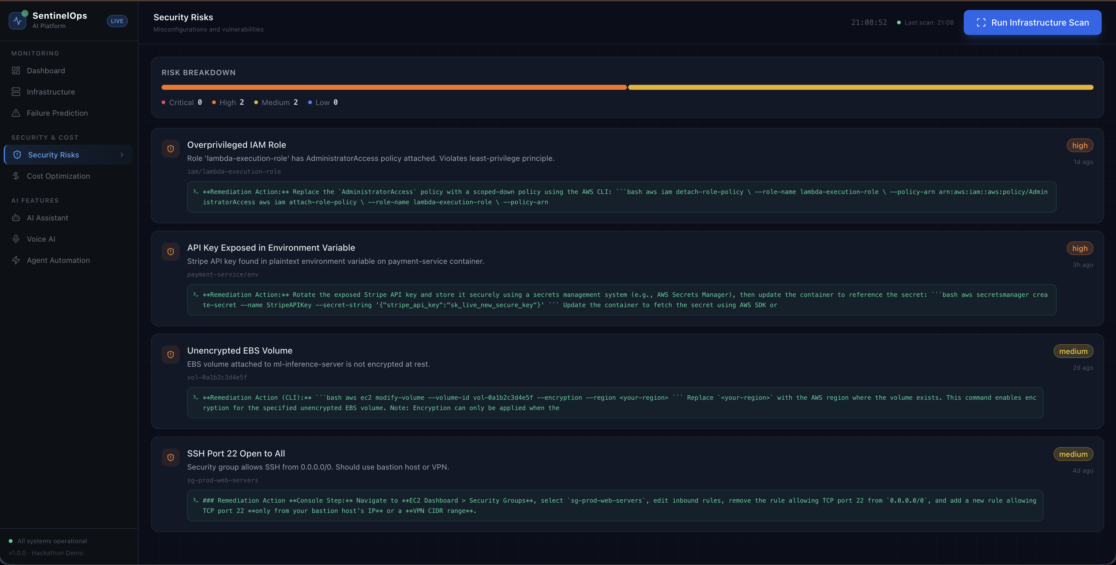The image size is (1116, 565).
Task: Click the Unencrypted EBS Volume remediation code block
Action: pos(615,403)
